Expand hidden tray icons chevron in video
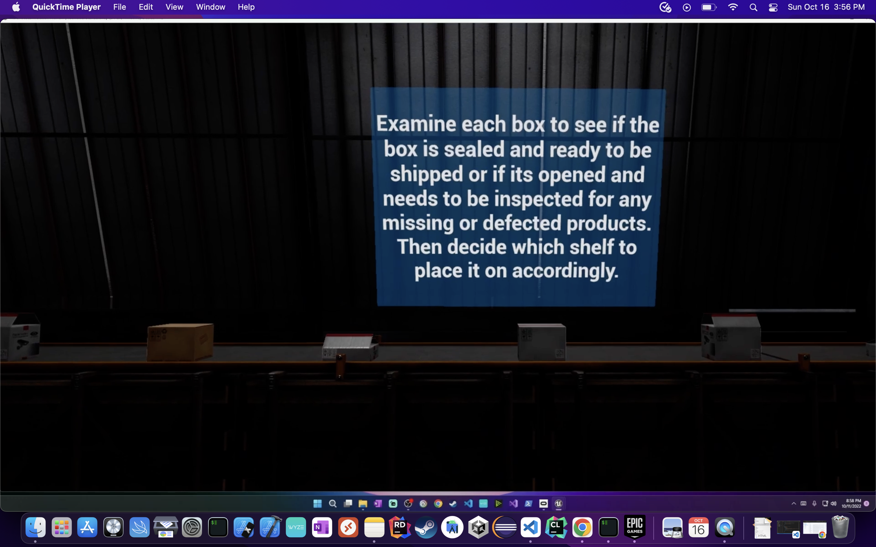This screenshot has width=876, height=547. pos(794,503)
